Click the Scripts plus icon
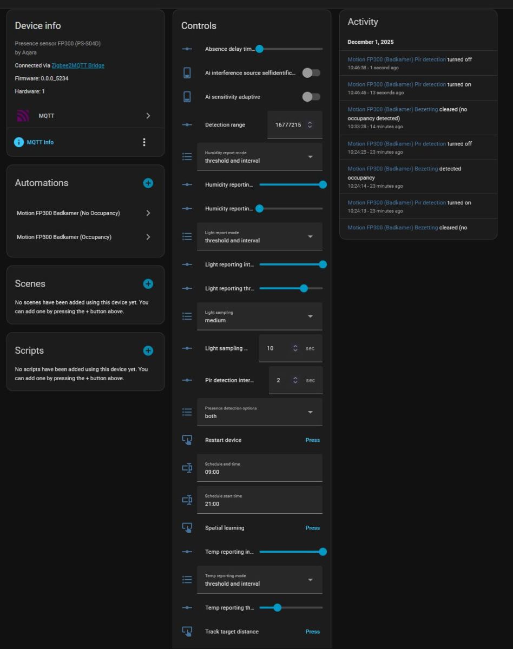The height and width of the screenshot is (649, 513). (x=148, y=351)
